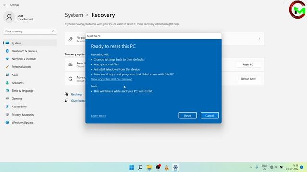This screenshot has height=172, width=307.
Task: Click the Settings gear in taskbar
Action: pyautogui.click(x=176, y=167)
